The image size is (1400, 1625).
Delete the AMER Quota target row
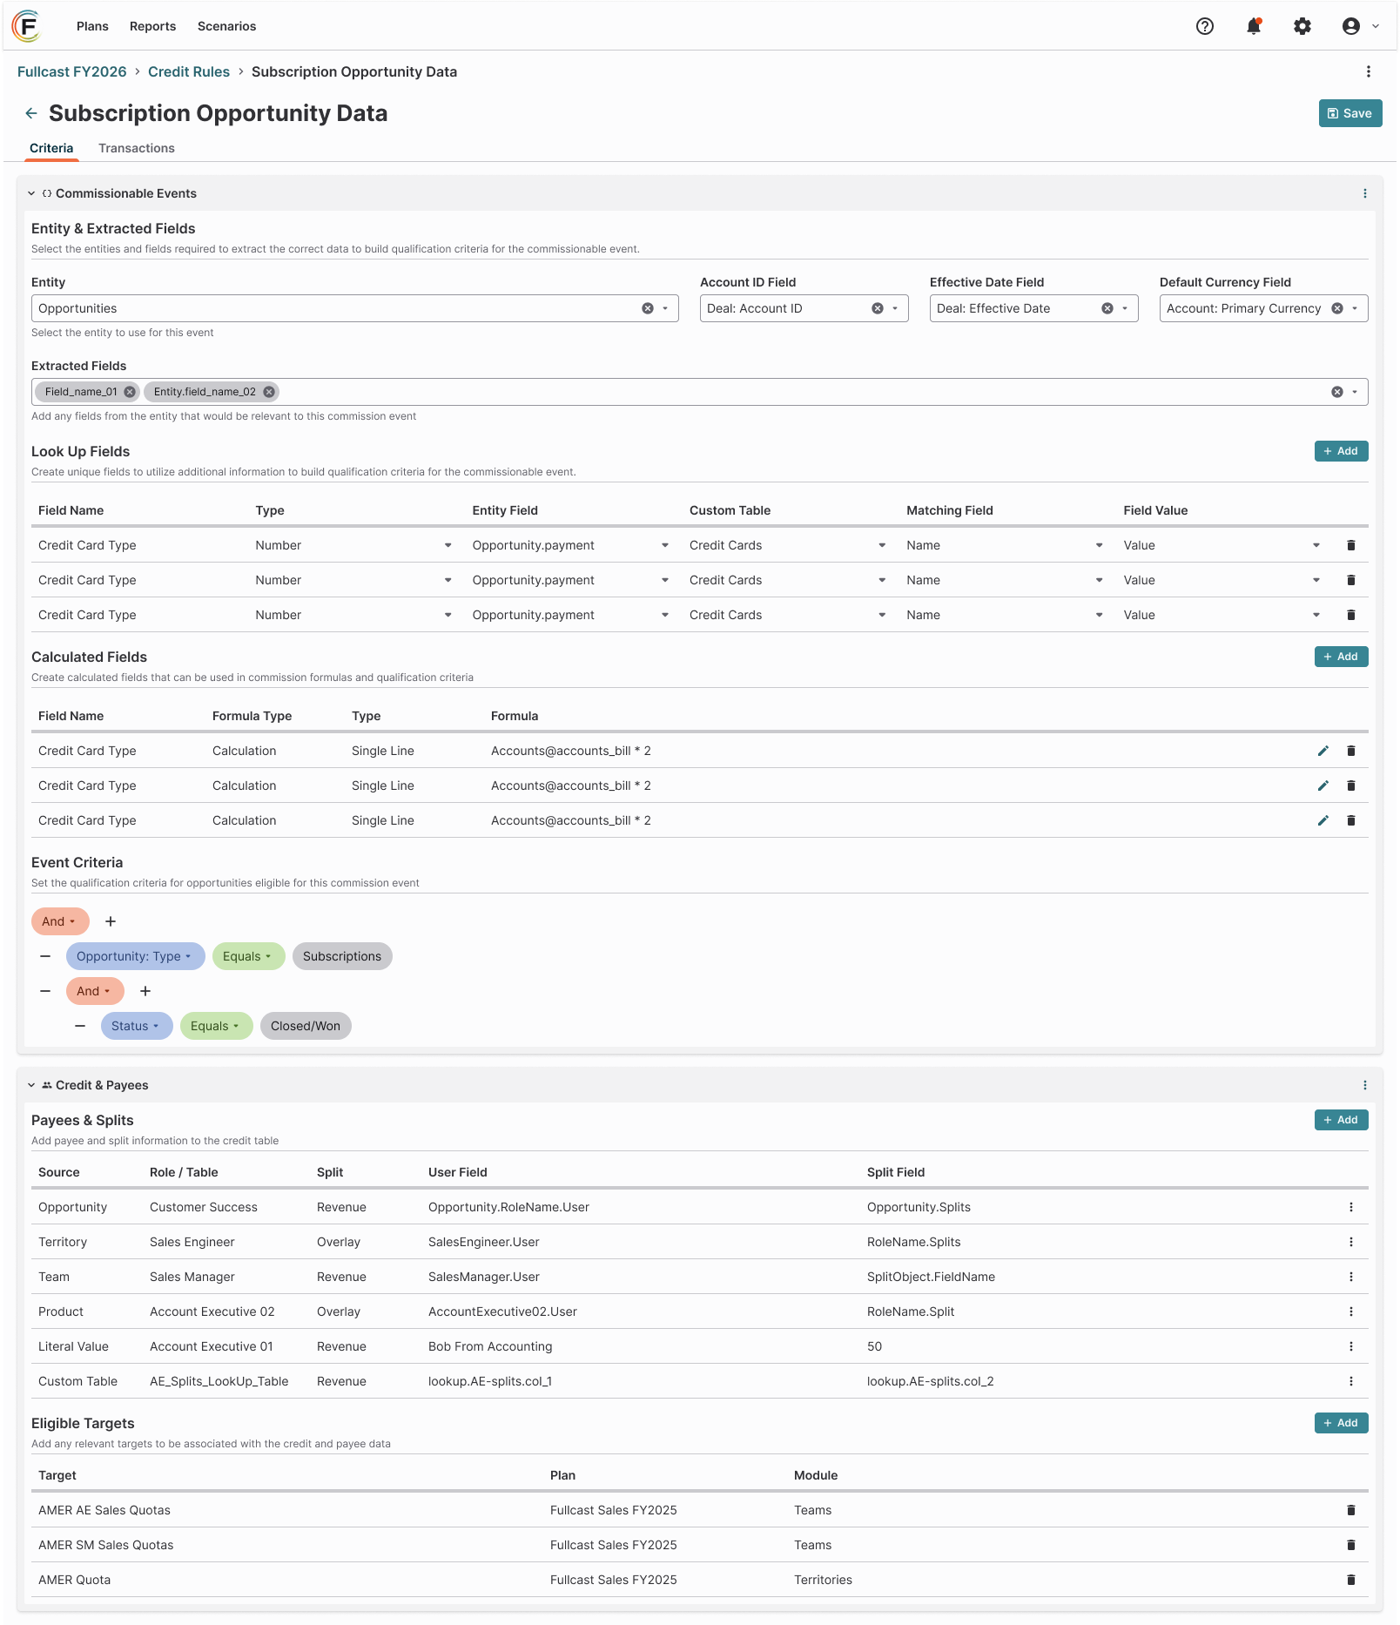tap(1351, 1580)
